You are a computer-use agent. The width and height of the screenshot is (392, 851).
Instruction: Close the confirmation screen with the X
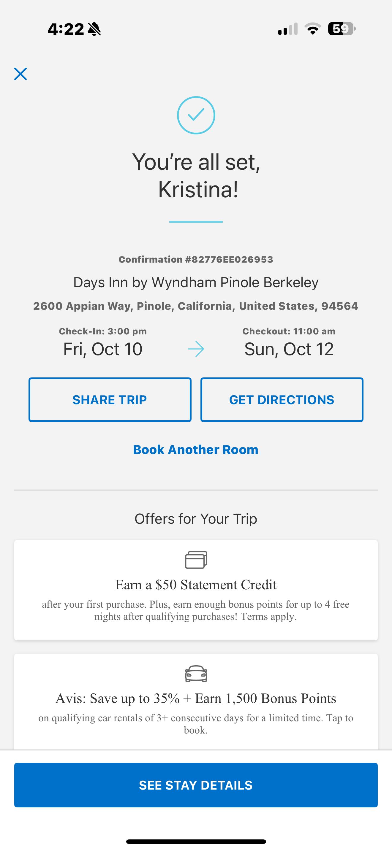tap(20, 74)
